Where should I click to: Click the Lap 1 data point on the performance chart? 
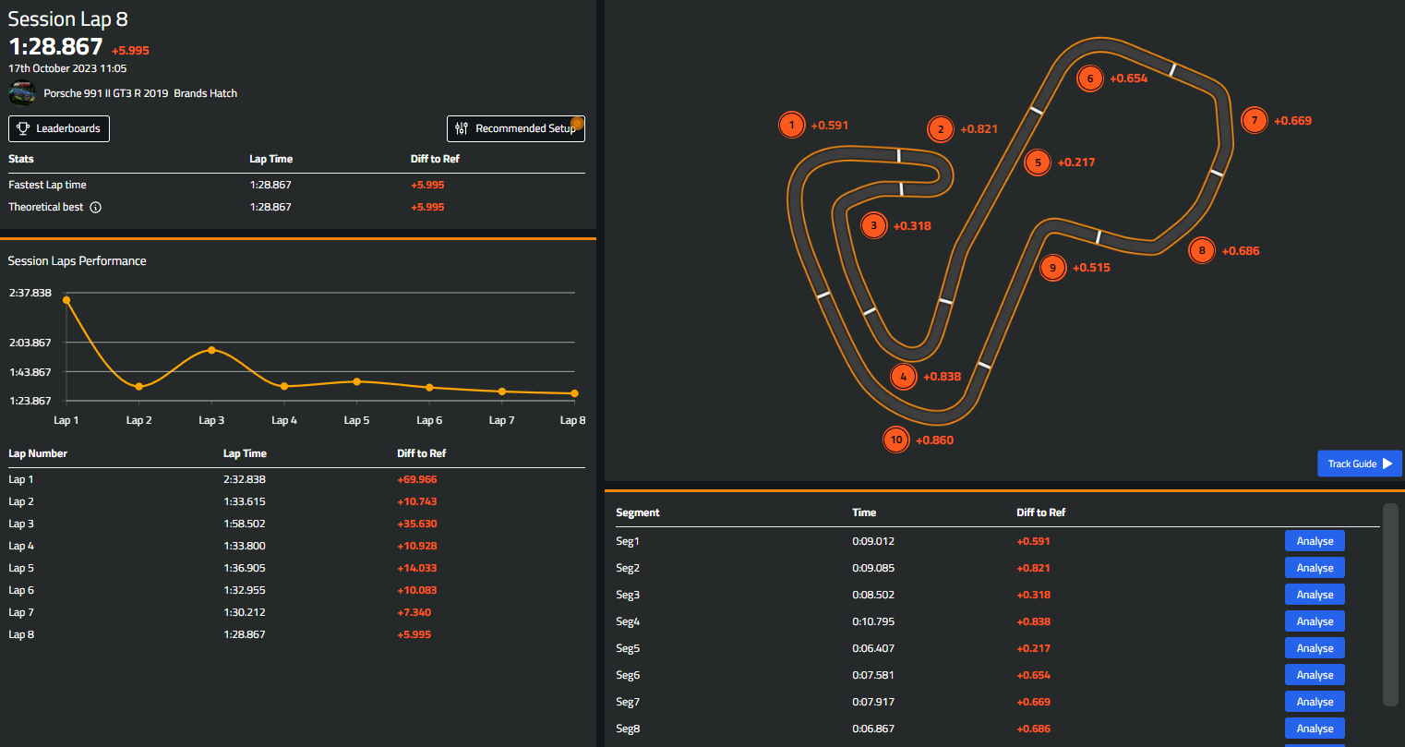66,299
